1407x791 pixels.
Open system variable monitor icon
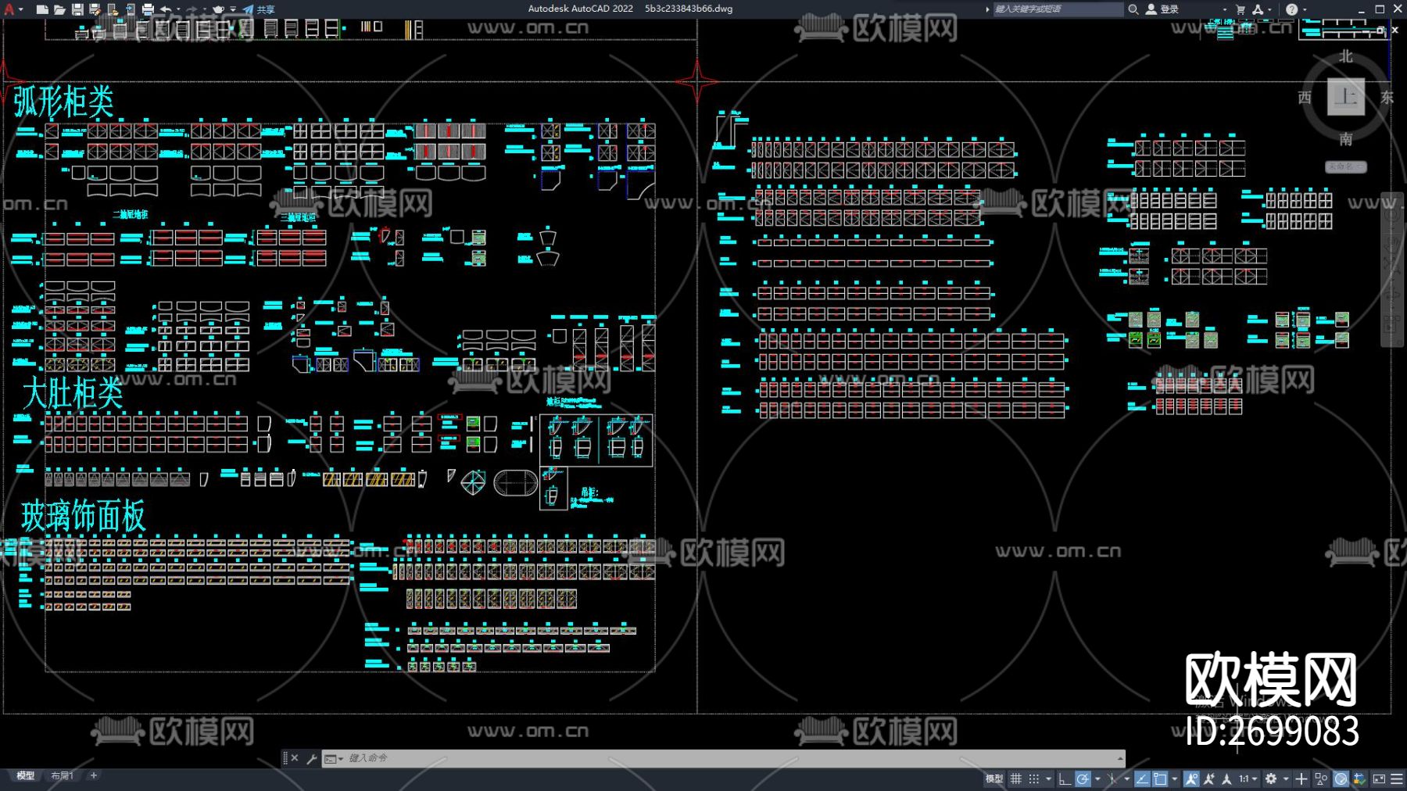pyautogui.click(x=1359, y=778)
